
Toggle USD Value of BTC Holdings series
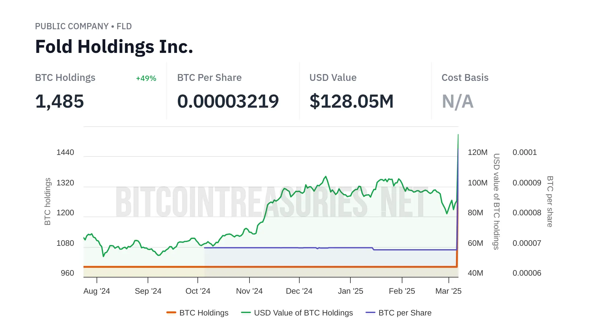coord(303,313)
